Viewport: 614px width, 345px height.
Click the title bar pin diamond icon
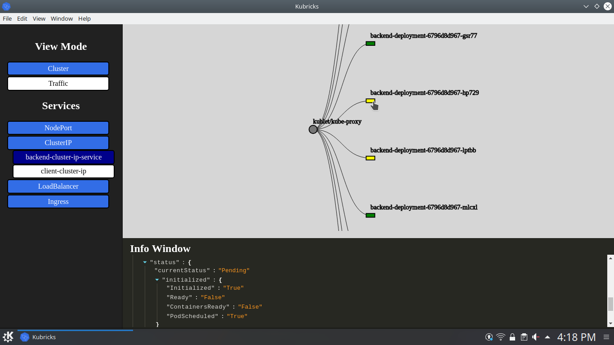(597, 6)
